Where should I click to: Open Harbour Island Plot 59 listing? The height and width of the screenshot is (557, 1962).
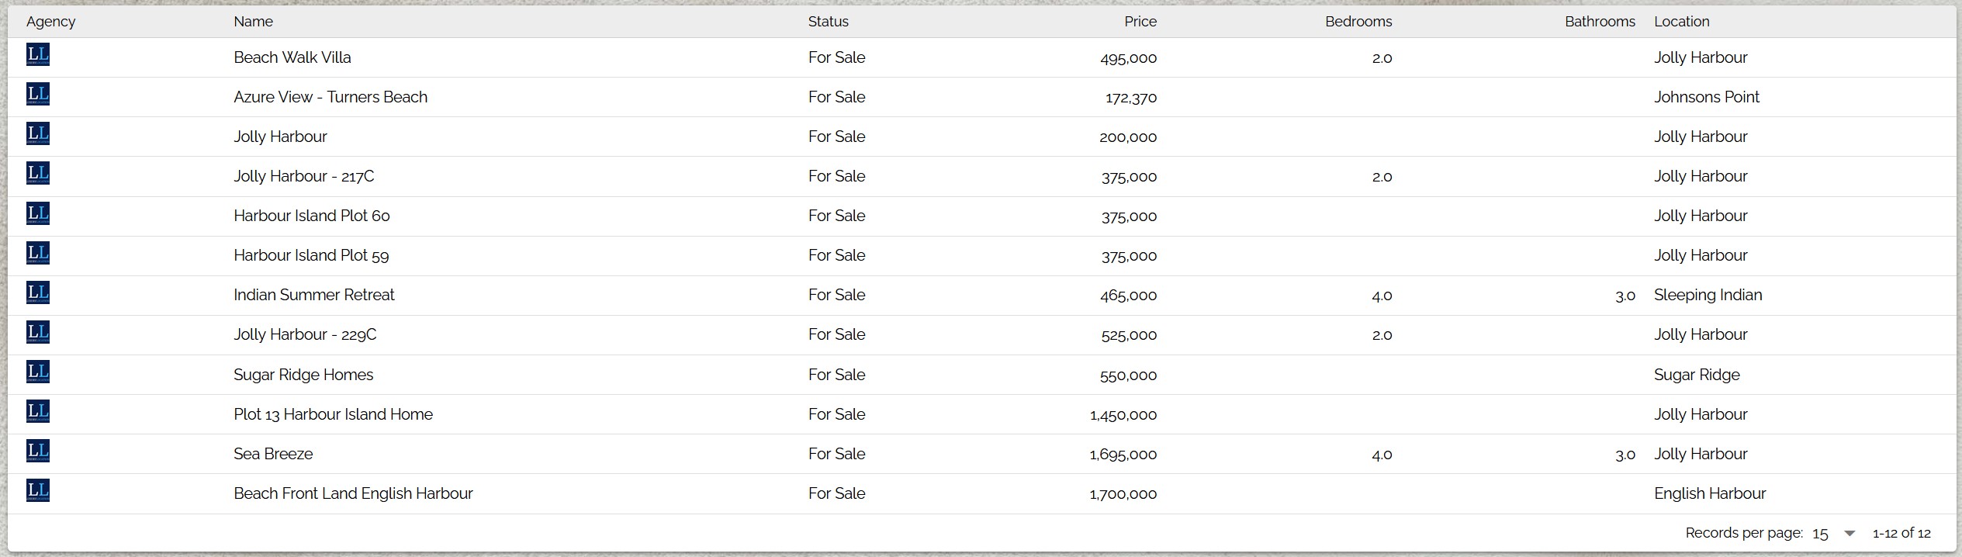[x=311, y=255]
